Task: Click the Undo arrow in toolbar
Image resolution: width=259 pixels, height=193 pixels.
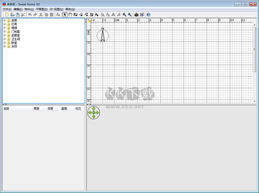Action: click(30, 14)
